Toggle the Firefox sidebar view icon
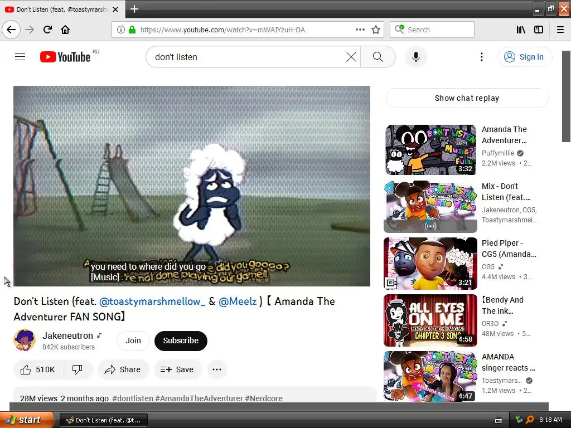The image size is (571, 428). (539, 30)
